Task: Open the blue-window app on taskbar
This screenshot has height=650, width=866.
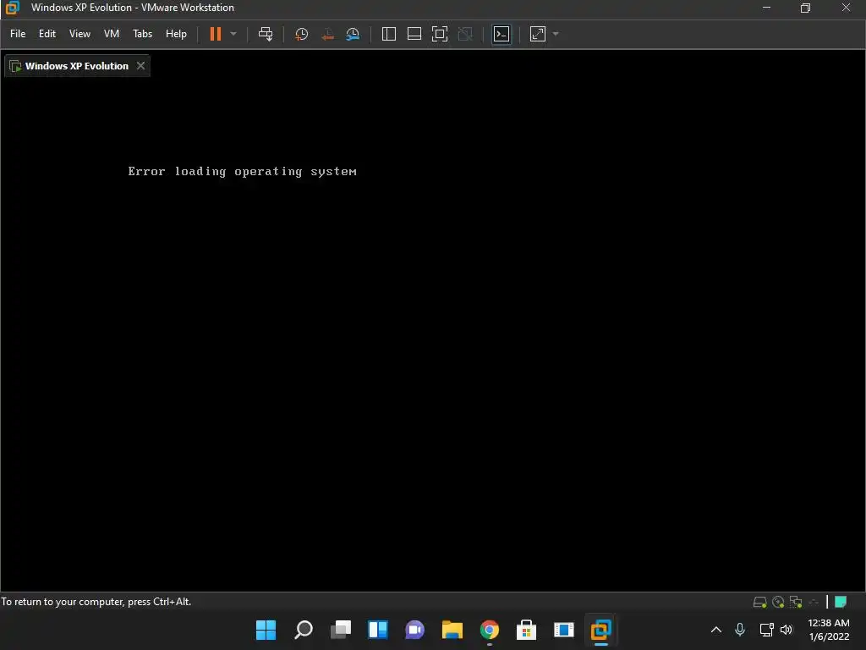Action: click(564, 630)
